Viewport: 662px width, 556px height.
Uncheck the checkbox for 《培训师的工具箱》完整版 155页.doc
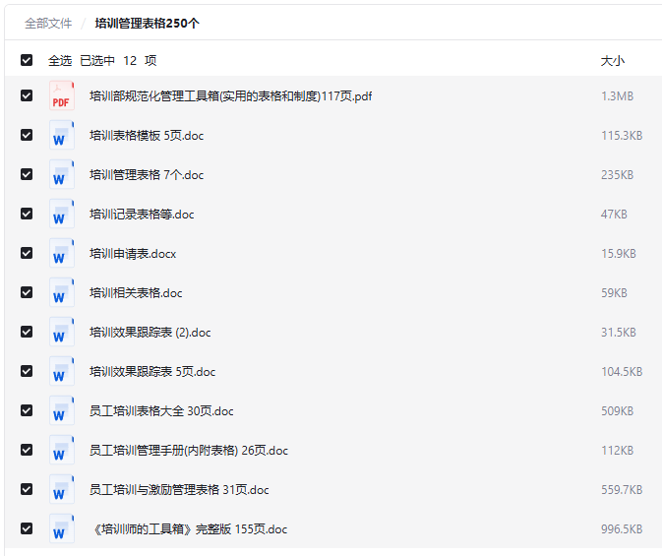(x=27, y=527)
